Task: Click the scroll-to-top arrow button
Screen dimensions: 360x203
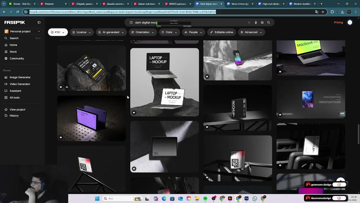Action: [x=341, y=180]
